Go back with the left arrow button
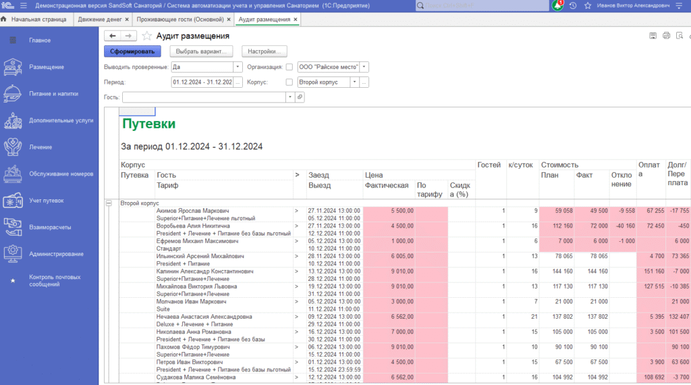Screen dimensions: 691x385 (x=113, y=36)
